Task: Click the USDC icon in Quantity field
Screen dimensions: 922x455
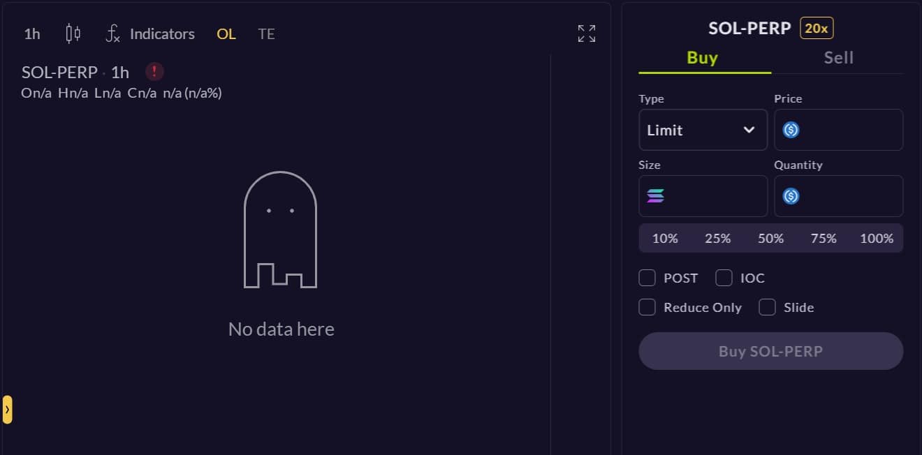Action: [x=791, y=196]
